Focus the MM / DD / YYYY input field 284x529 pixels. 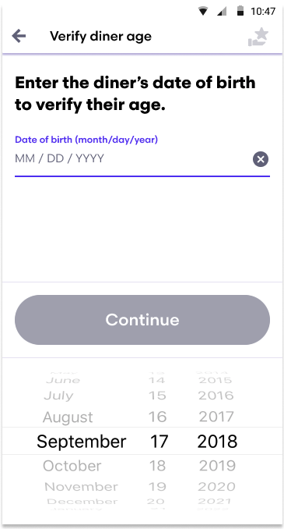(x=133, y=158)
